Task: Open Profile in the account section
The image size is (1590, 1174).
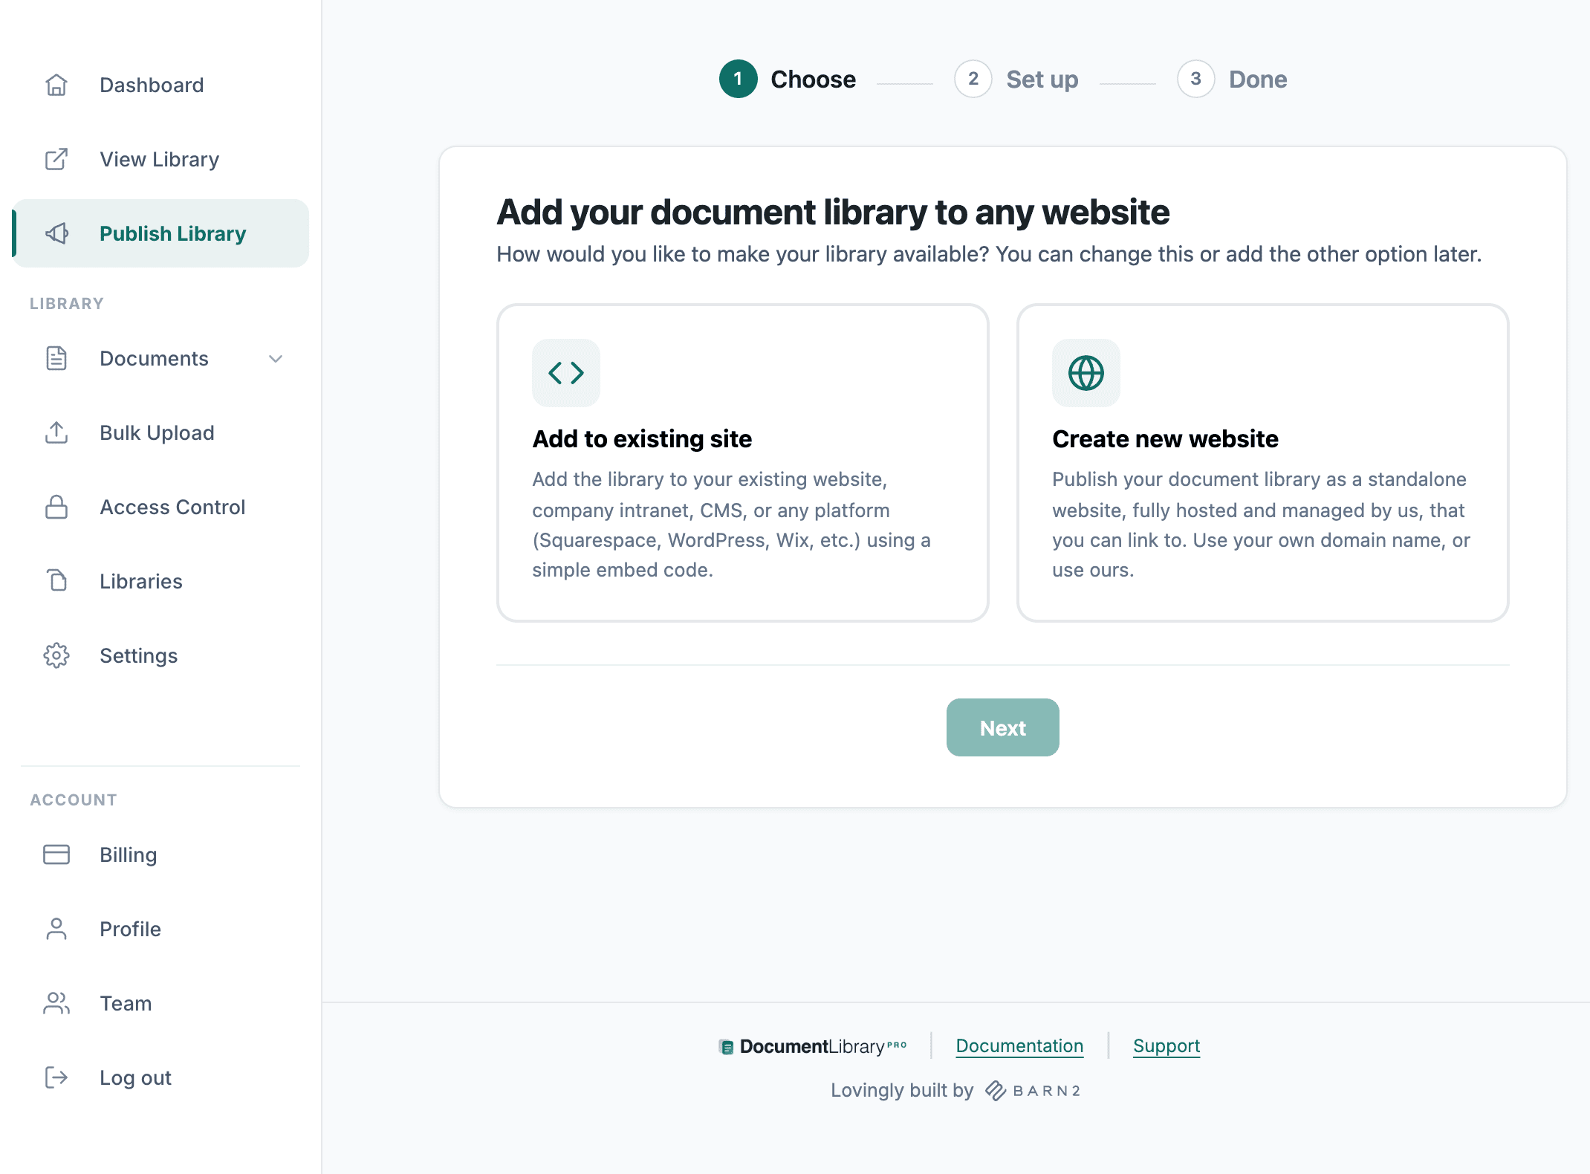Action: (160, 929)
